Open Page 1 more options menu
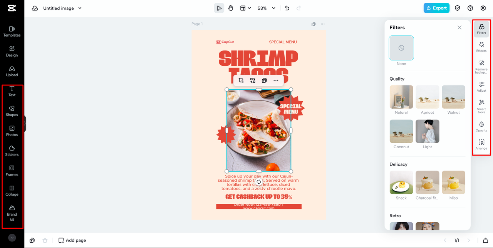Image resolution: width=493 pixels, height=248 pixels. click(x=323, y=24)
